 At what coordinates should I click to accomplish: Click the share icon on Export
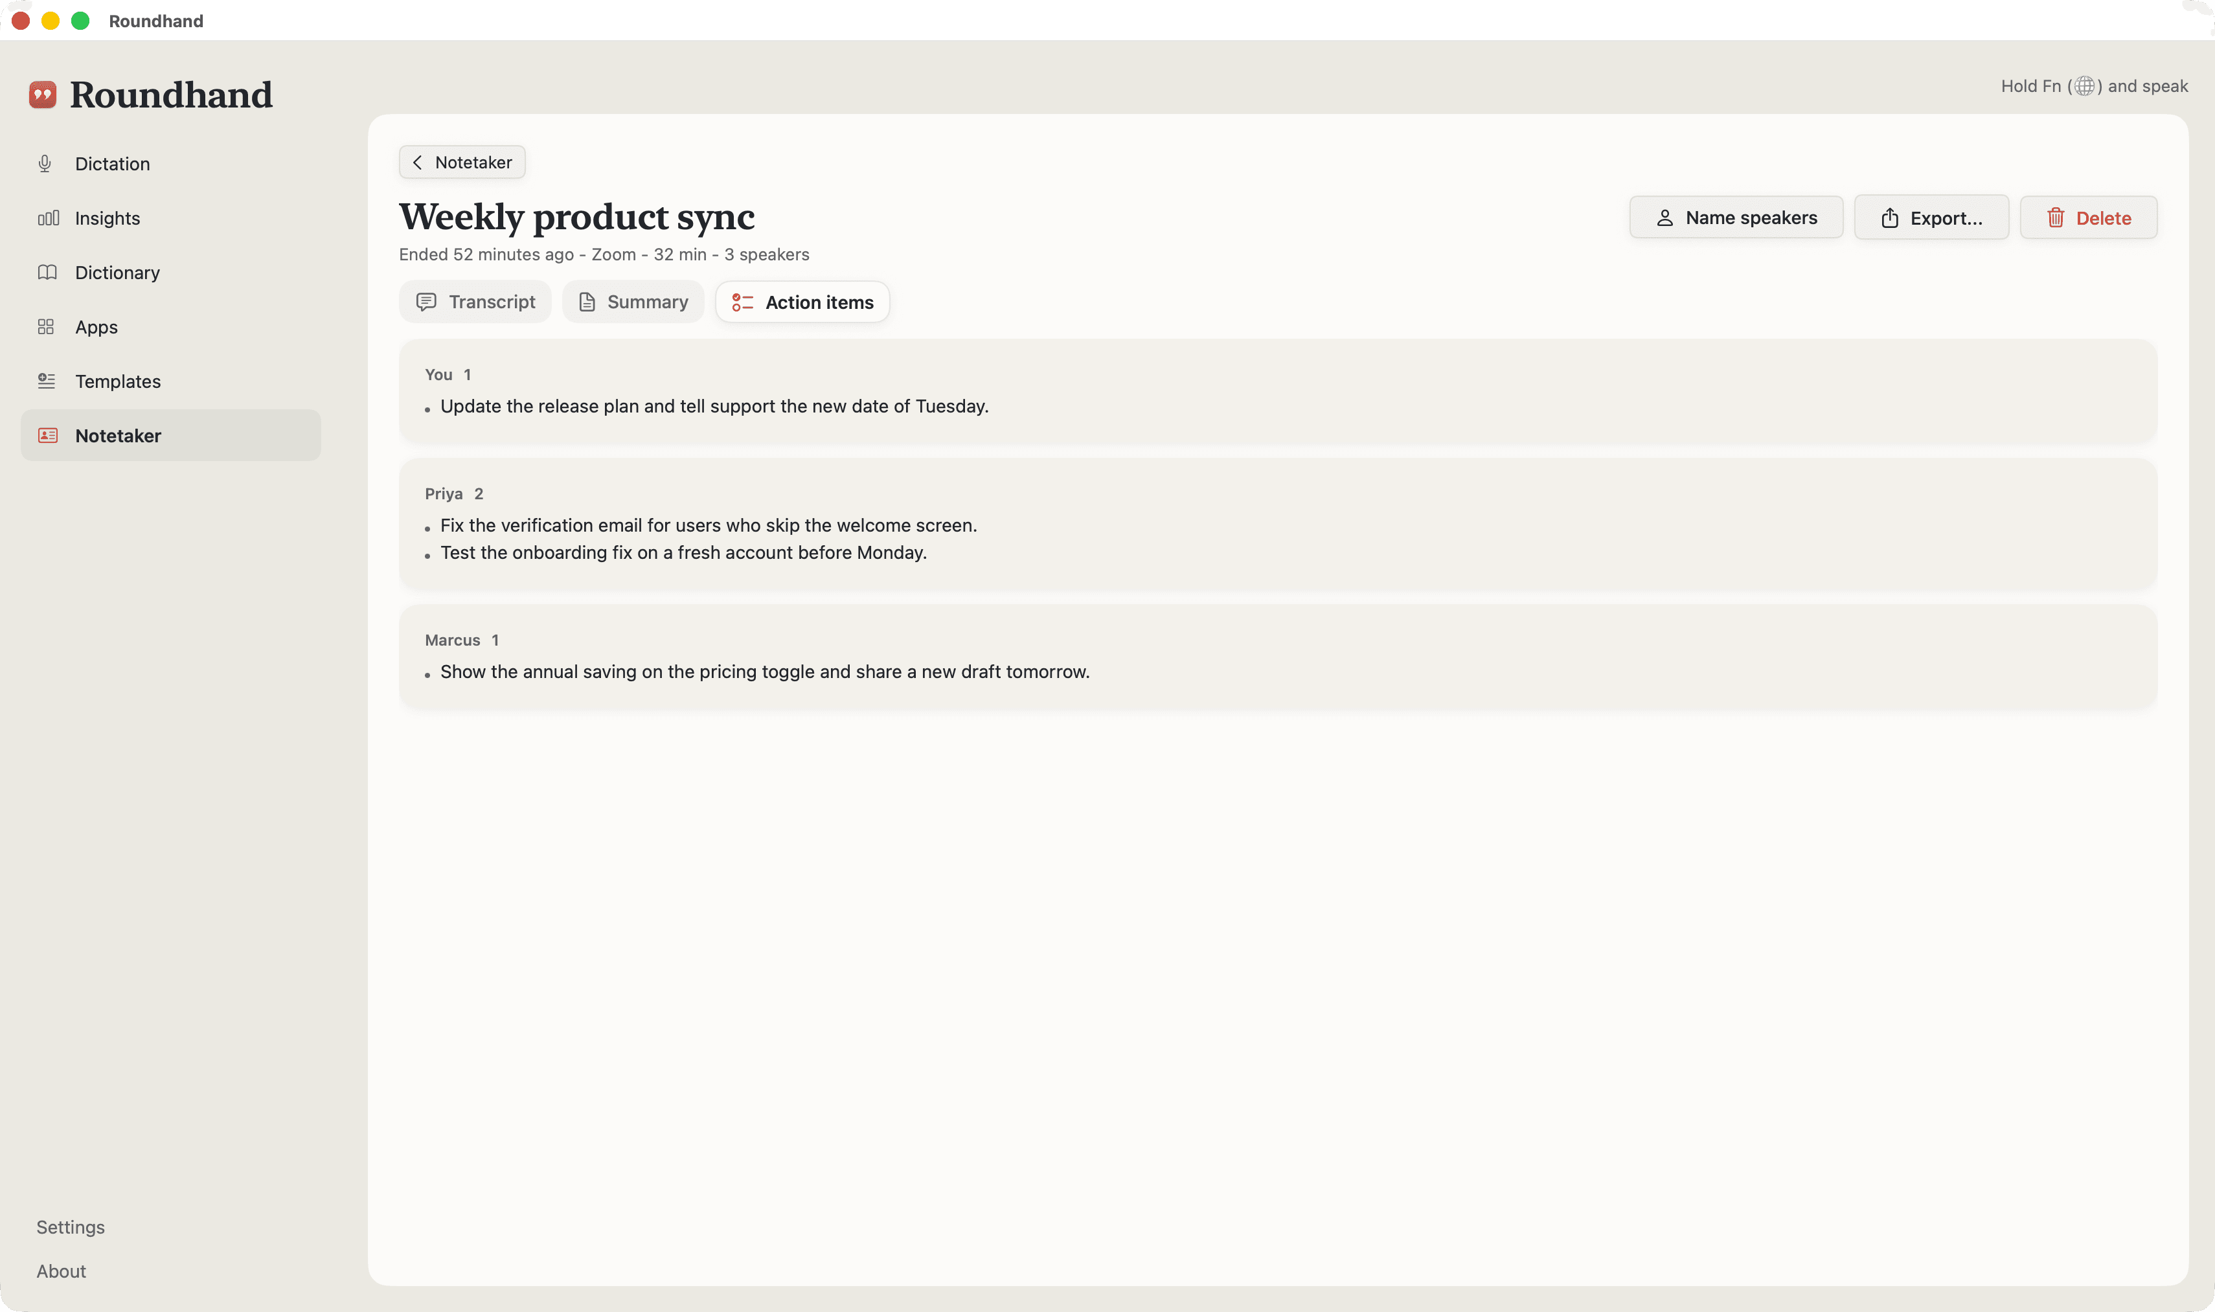tap(1890, 218)
